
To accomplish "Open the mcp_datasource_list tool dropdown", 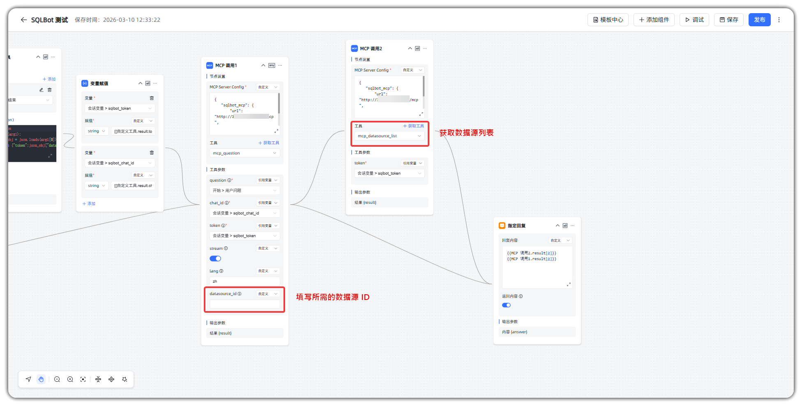I will (389, 136).
